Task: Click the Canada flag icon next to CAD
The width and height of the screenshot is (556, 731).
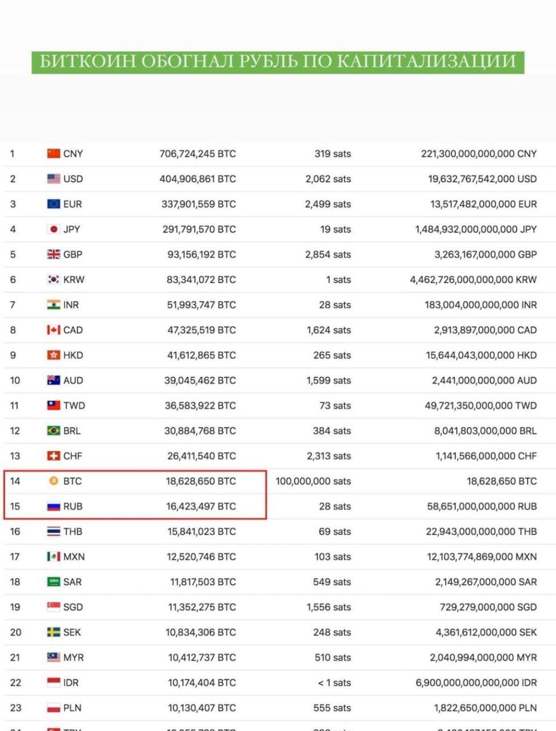Action: click(54, 330)
